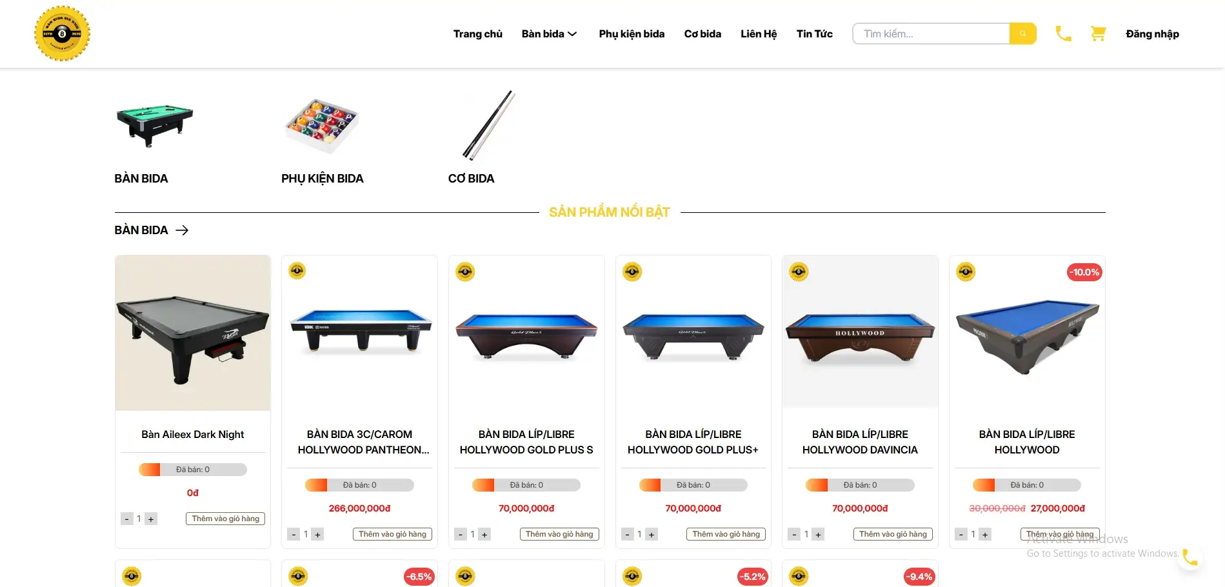The image size is (1225, 587).
Task: Open the HOLLYWOOD DAVINCIA table thumbnail
Action: click(x=860, y=332)
